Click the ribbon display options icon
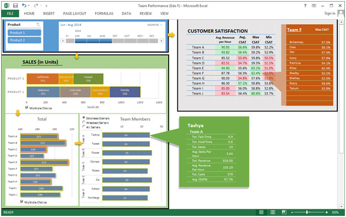The image size is (346, 217). click(314, 5)
